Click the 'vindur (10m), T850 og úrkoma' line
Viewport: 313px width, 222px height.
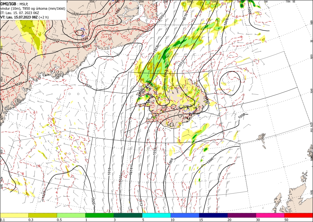tap(33, 8)
